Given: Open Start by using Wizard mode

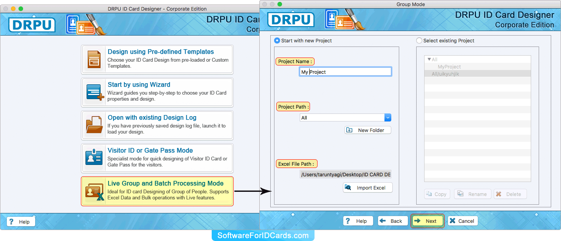Looking at the screenshot, I should (157, 93).
